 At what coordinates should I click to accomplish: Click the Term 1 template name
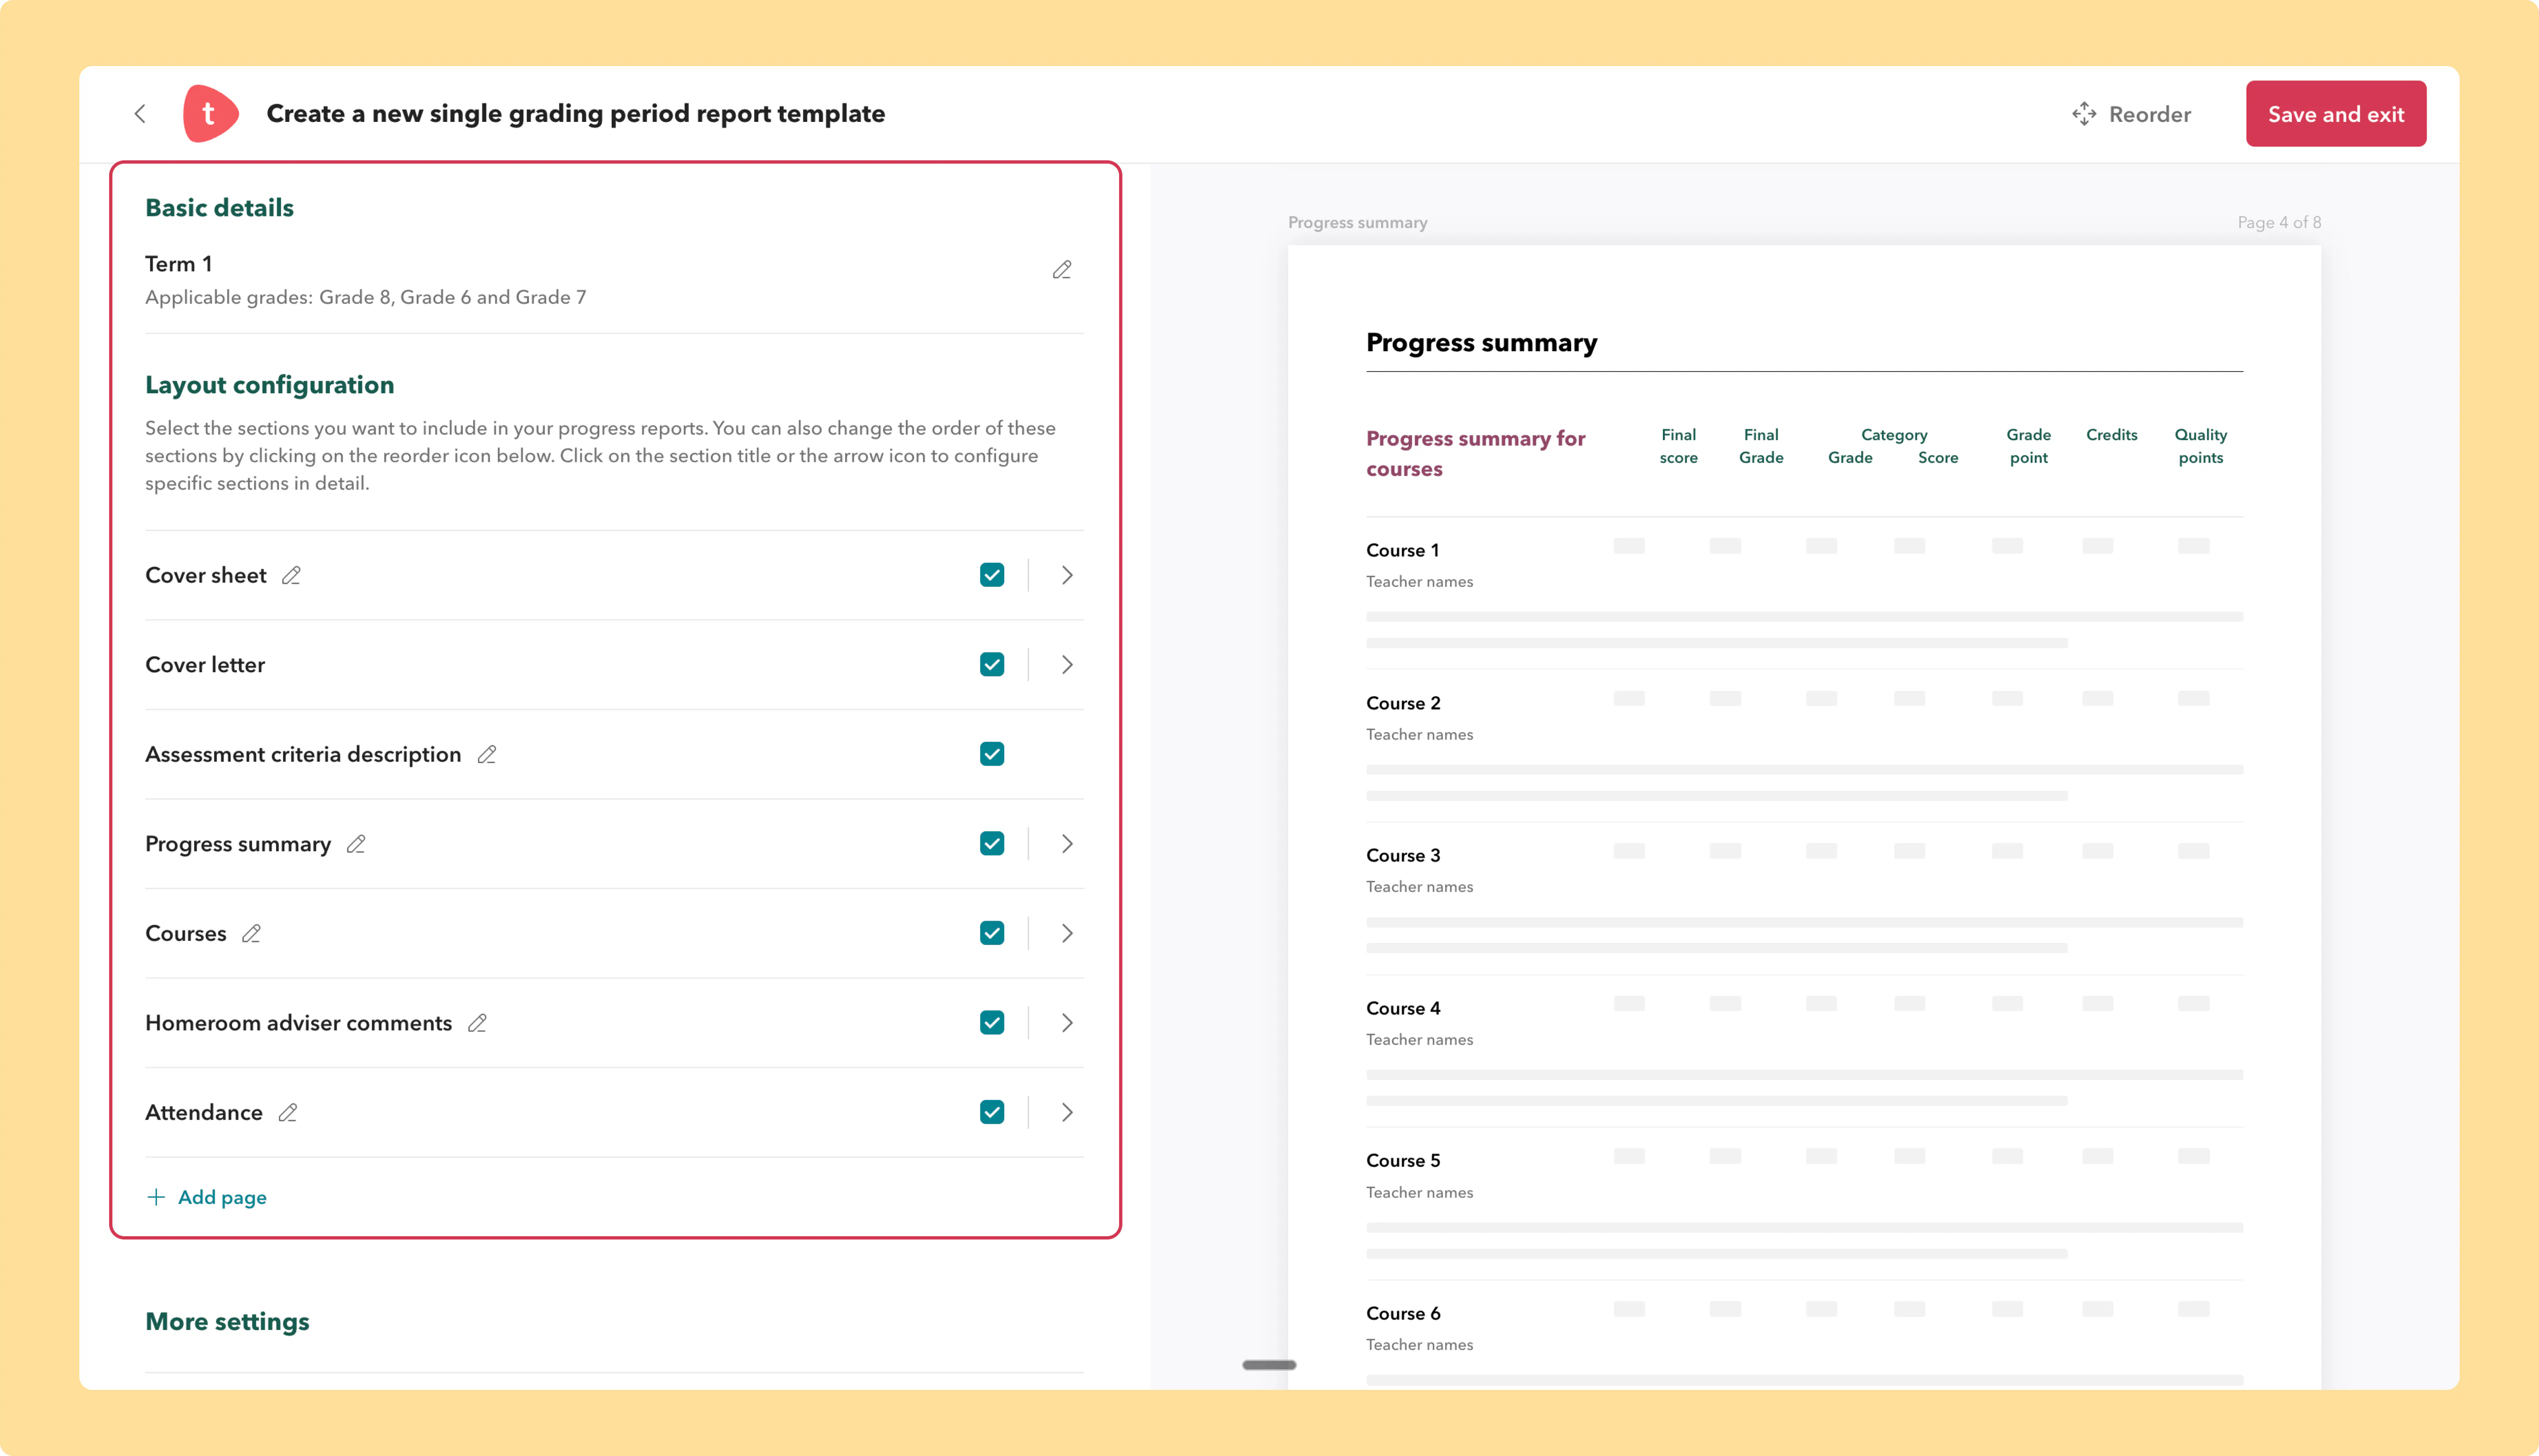coord(178,264)
